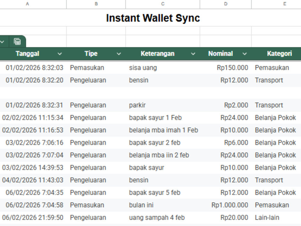Click the 'belanja mba imah 1 Feb' cell
Viewport: 301px width, 226px height.
163,130
